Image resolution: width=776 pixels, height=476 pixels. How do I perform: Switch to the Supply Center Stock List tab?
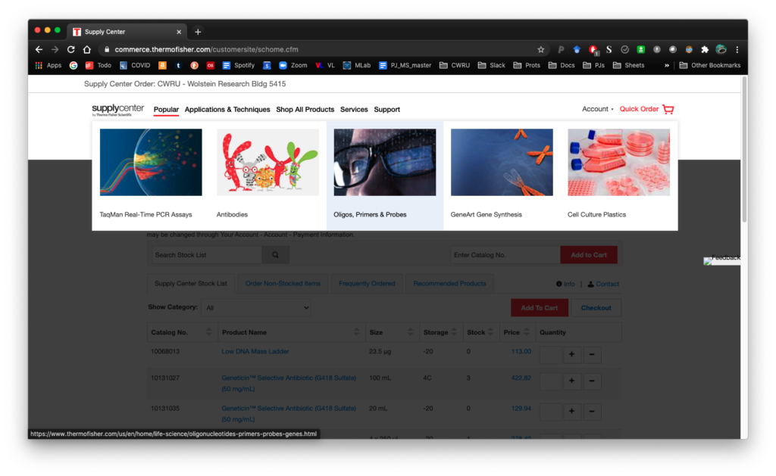tap(190, 284)
